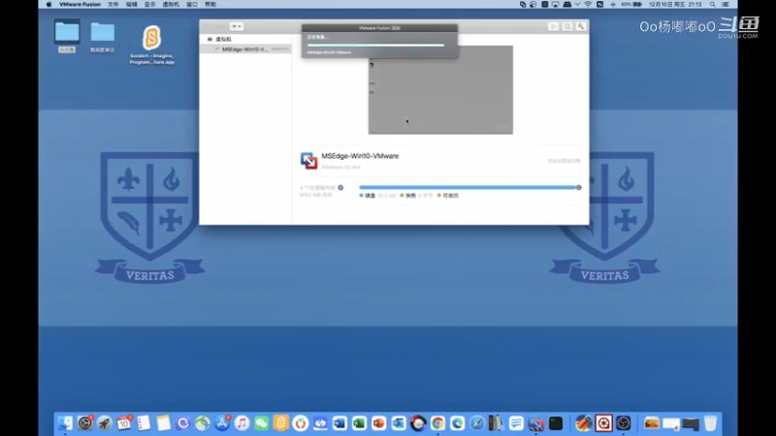Select MSEdge-Win10-V... in the library sidebar
776x436 pixels.
point(245,49)
